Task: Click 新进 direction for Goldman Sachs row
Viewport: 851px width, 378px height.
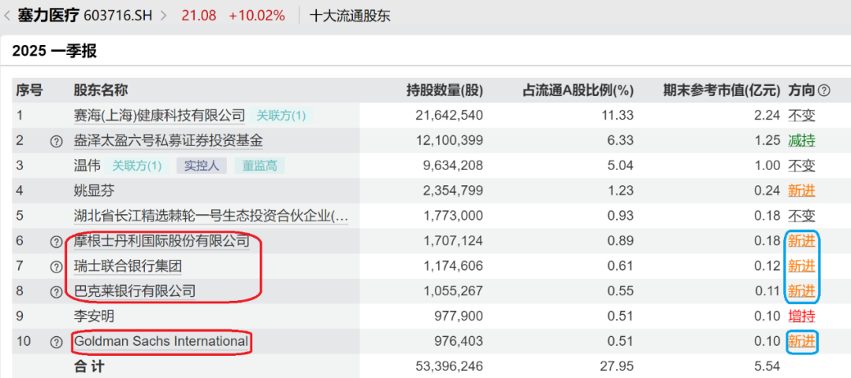Action: point(801,342)
